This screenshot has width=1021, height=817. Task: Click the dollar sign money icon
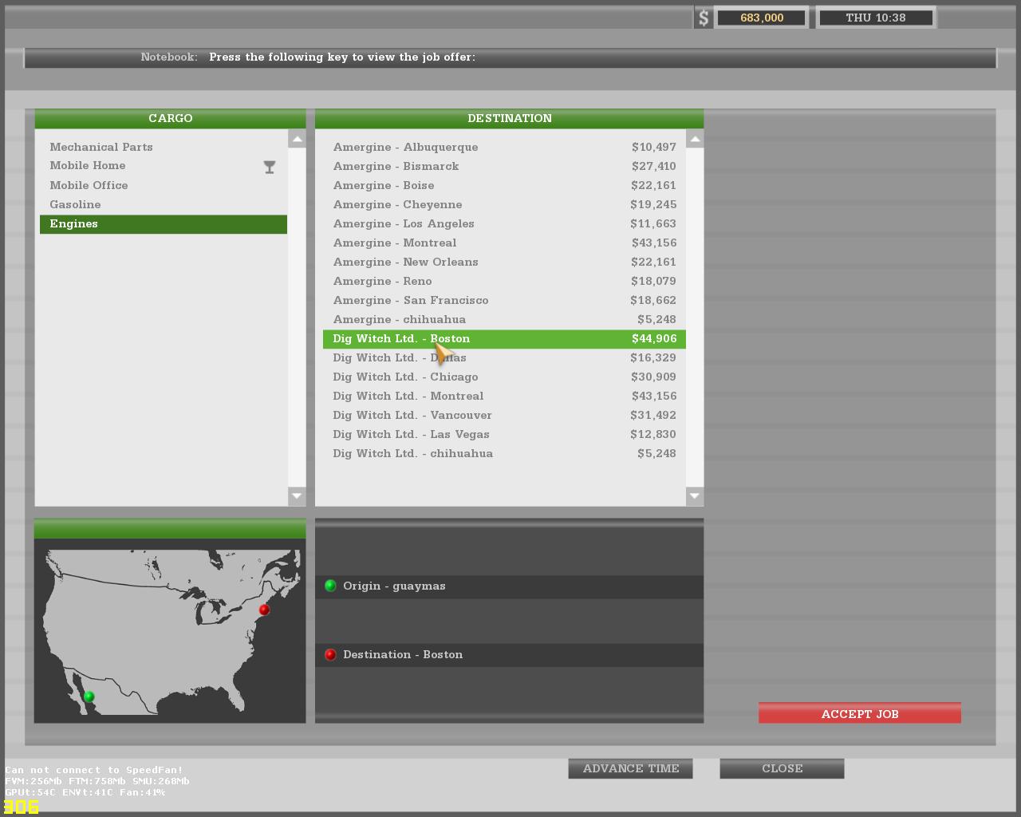pyautogui.click(x=703, y=18)
